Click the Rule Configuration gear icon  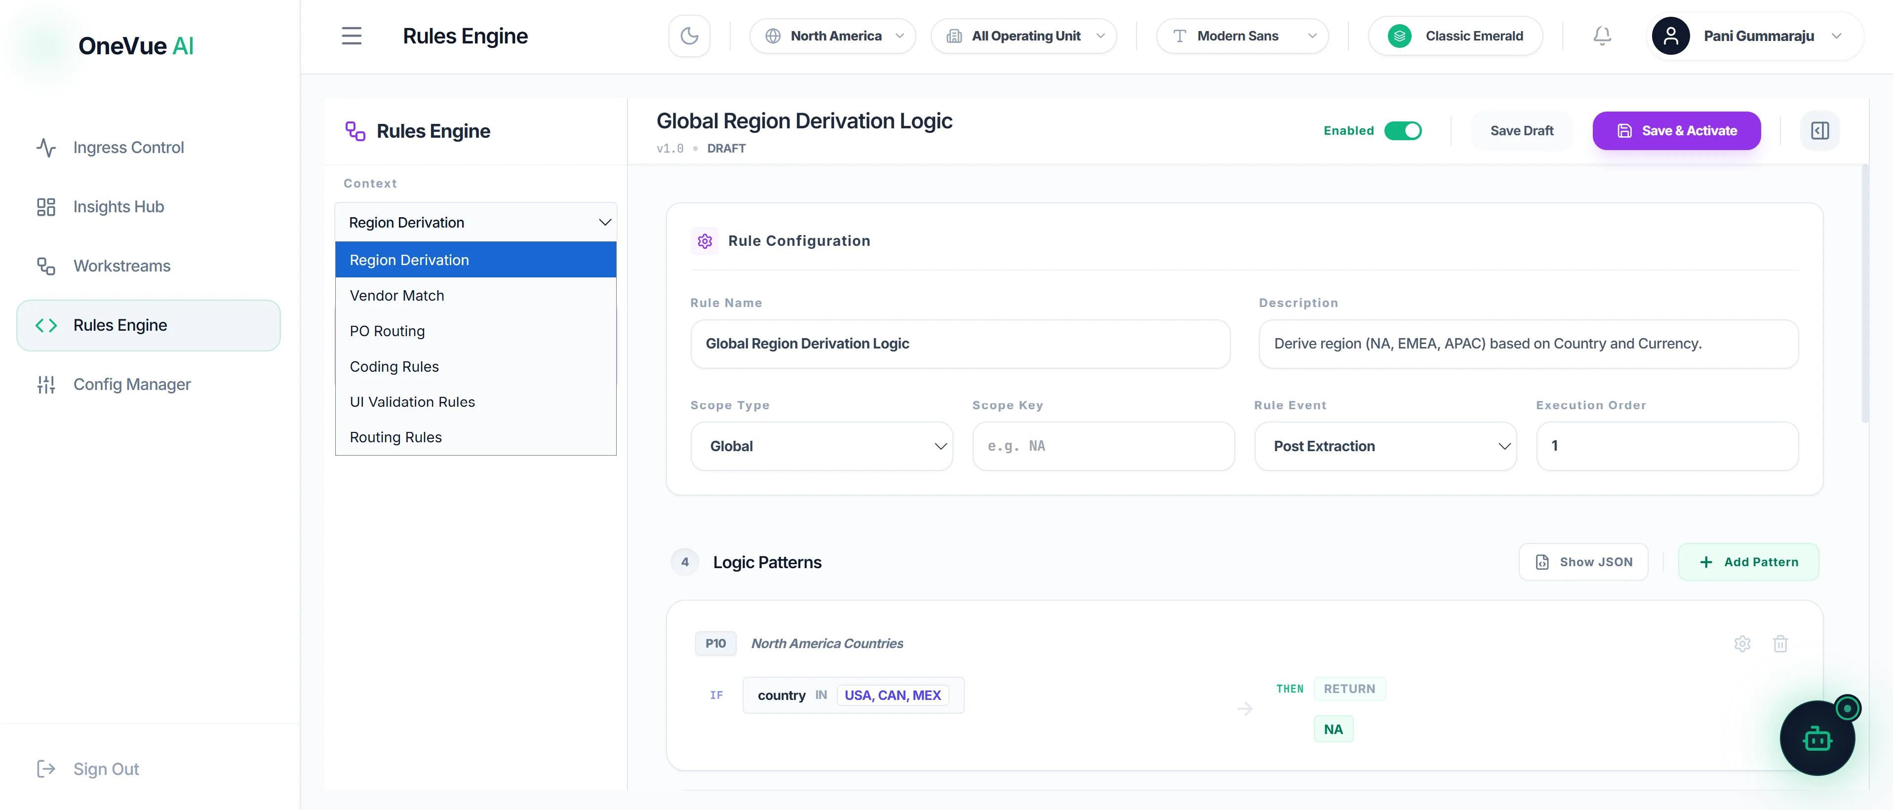[x=705, y=241]
